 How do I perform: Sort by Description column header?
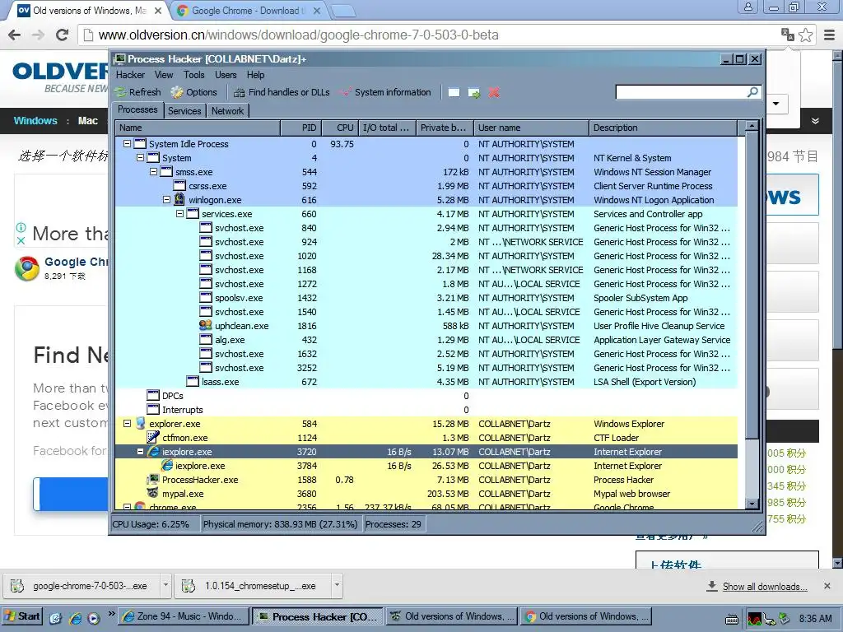tap(664, 128)
